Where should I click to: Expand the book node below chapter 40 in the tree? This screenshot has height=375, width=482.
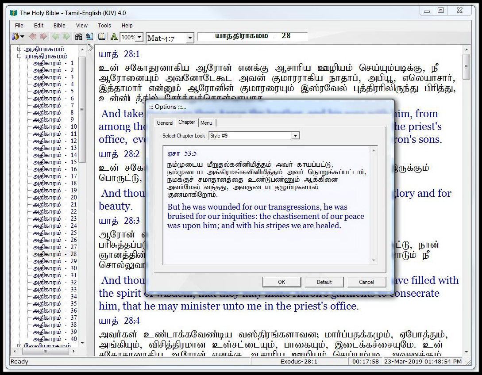[x=19, y=346]
